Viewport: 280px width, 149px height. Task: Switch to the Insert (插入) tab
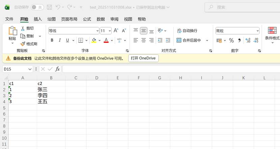38,19
